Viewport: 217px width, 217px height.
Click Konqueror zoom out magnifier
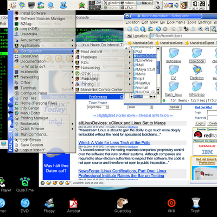[207, 29]
